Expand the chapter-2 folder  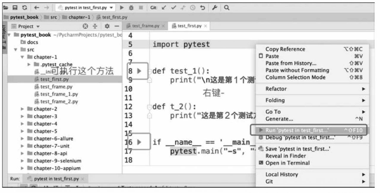[22, 109]
